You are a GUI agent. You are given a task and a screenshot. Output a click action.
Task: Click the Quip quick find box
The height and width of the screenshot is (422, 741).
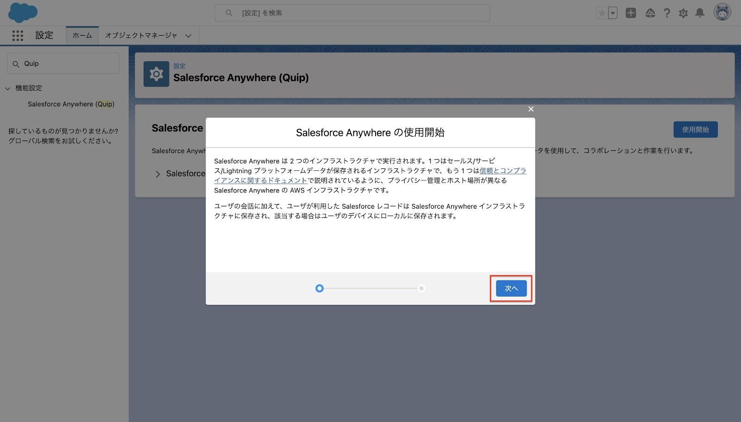[x=63, y=63]
